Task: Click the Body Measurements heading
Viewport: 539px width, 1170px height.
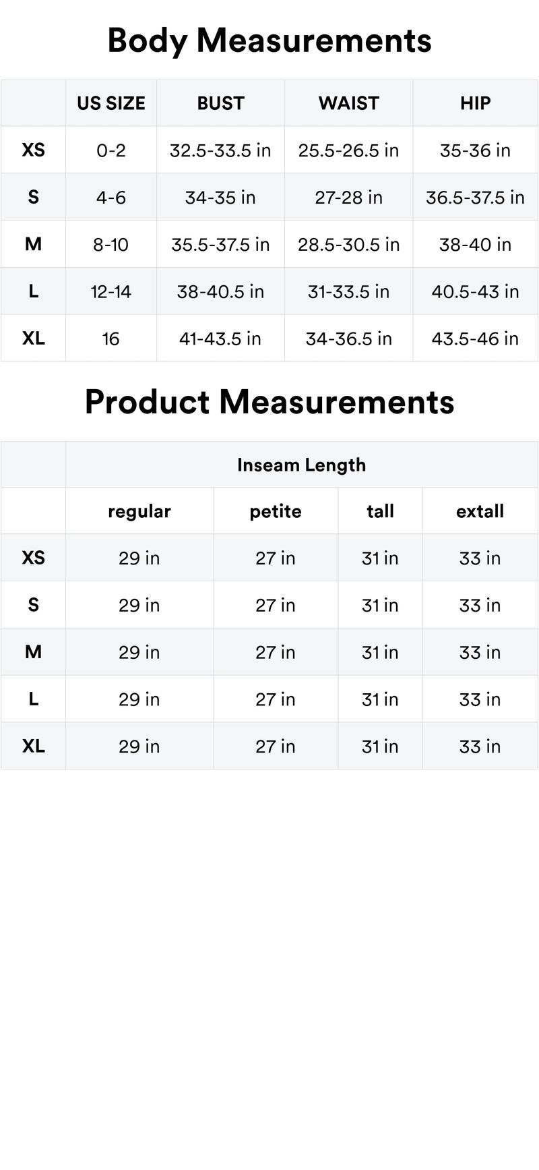Action: [x=269, y=40]
